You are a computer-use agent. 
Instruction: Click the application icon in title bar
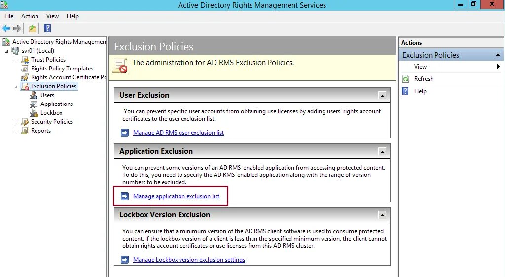click(4, 5)
